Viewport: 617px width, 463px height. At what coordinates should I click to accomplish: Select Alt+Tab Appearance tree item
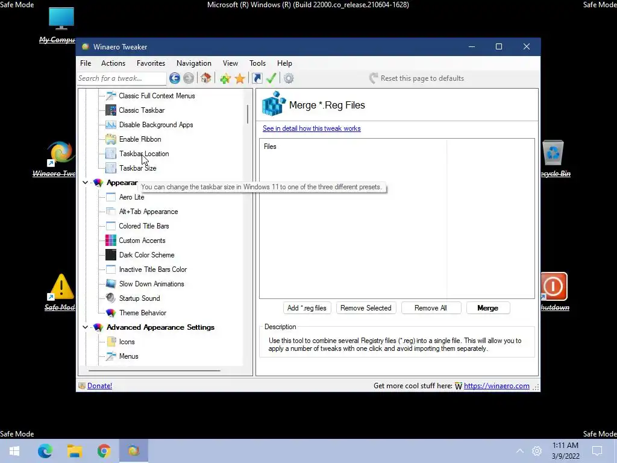tap(148, 212)
